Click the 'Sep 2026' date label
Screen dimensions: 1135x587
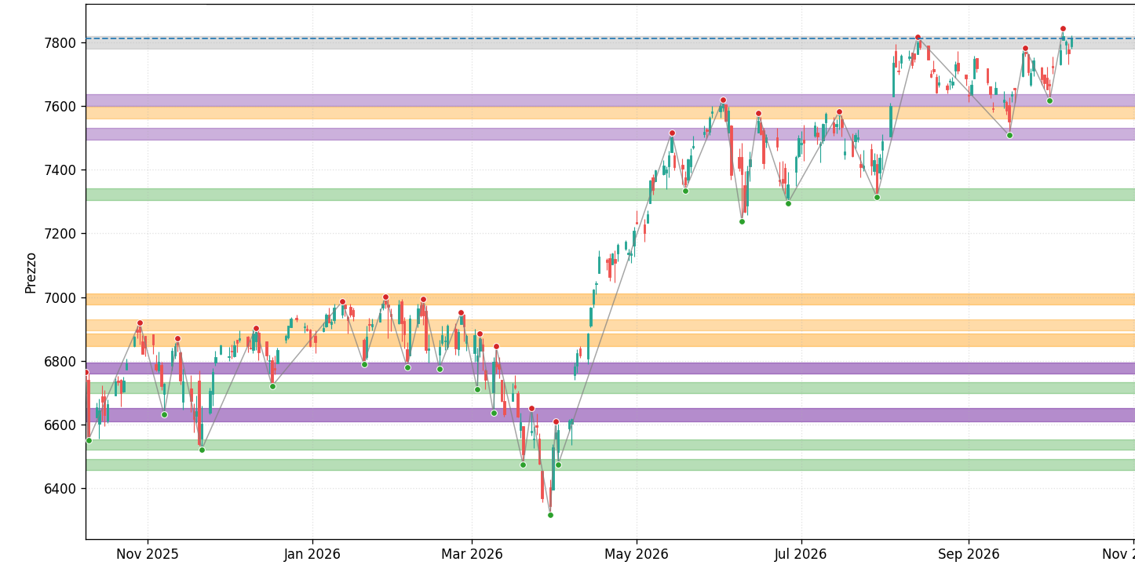(x=968, y=555)
